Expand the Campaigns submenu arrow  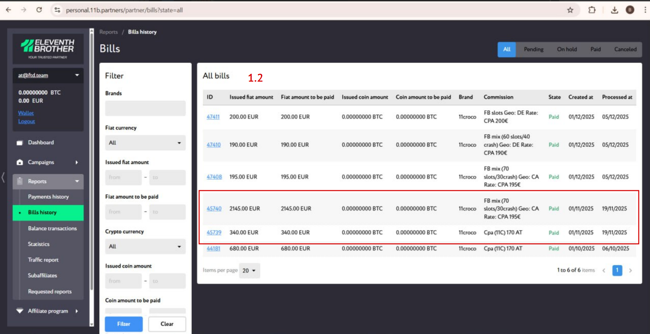(77, 162)
